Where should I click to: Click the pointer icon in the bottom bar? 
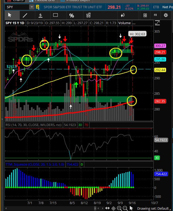pyautogui.click(x=131, y=208)
